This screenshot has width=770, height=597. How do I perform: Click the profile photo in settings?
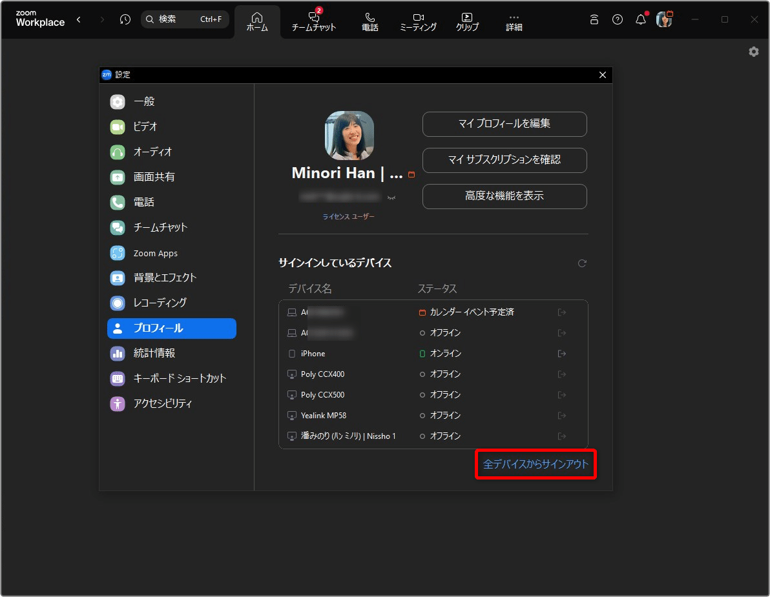tap(349, 136)
